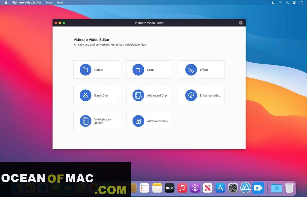
Task: Open the Video/Audio Joiner tool
Action: tap(96, 121)
